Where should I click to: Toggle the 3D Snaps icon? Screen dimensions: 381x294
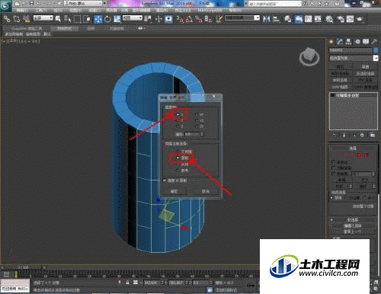(x=180, y=19)
